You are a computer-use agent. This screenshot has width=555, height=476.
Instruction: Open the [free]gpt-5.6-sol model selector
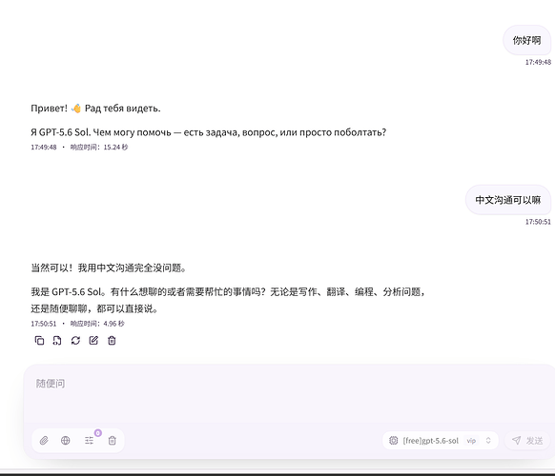441,441
